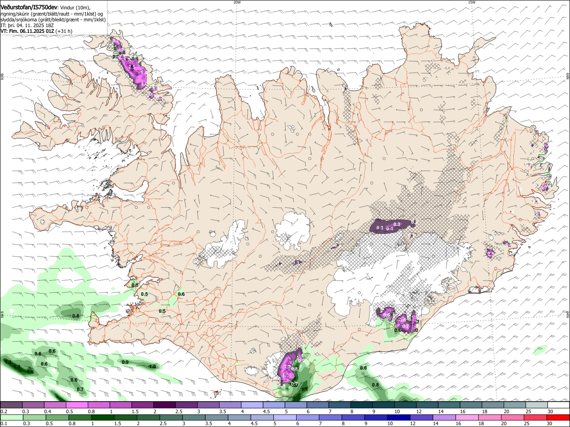Pick the bright pink 0.5–0.8 snow legend swatch

(77, 405)
